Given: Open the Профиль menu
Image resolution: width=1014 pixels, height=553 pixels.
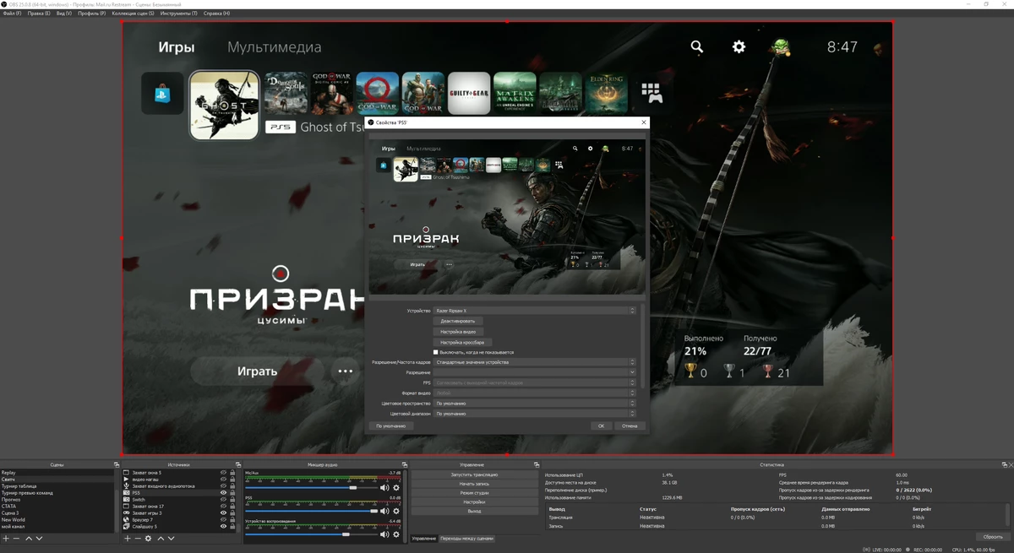Looking at the screenshot, I should (91, 14).
